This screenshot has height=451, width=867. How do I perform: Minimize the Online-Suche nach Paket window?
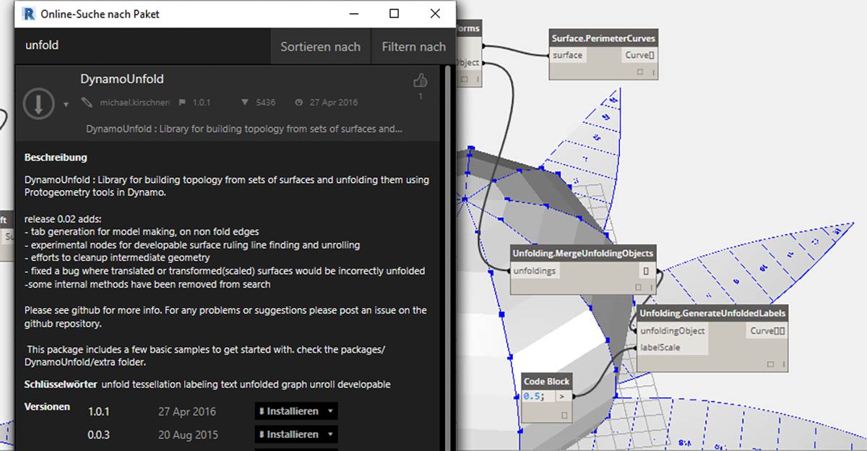click(x=354, y=14)
